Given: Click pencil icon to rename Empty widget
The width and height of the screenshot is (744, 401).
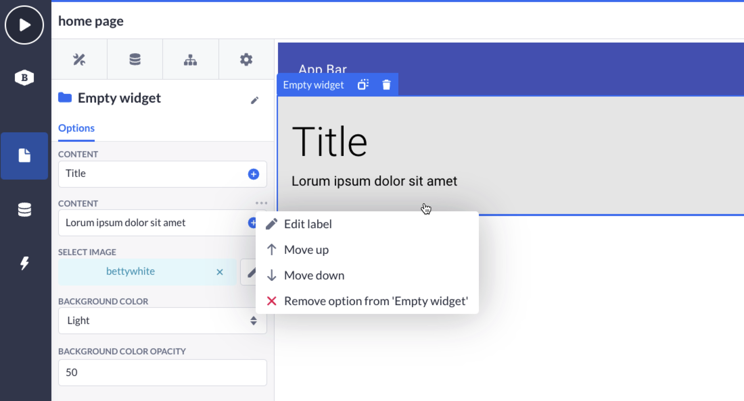Looking at the screenshot, I should click(255, 100).
